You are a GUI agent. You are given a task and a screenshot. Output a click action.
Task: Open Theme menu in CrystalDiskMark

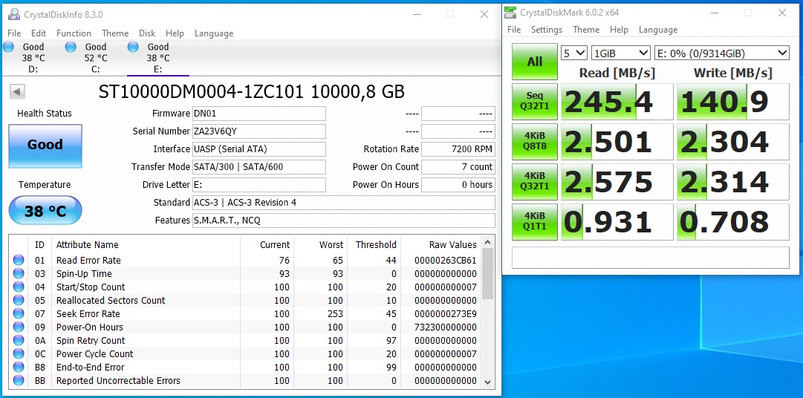click(586, 30)
